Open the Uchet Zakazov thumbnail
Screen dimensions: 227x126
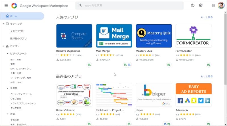(74, 95)
